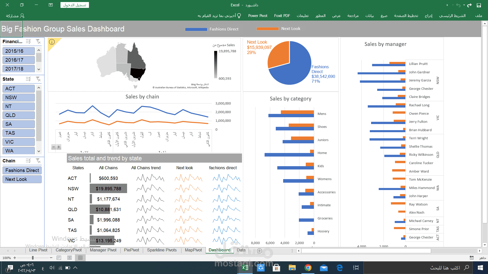
Task: Toggle the Fashions Direct chain filter
Action: 22,170
